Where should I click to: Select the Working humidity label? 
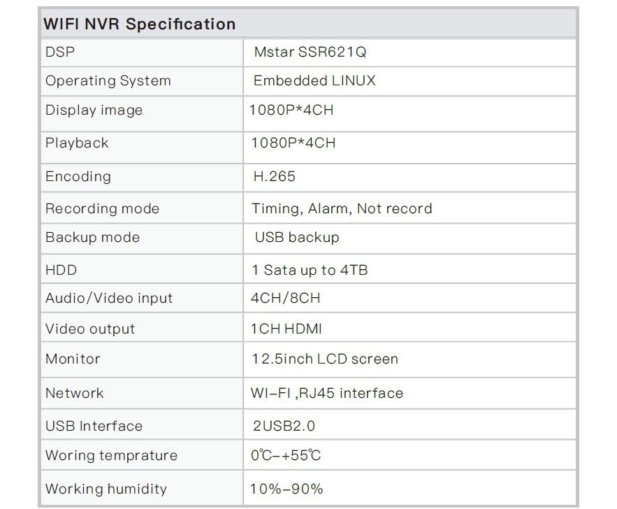tap(106, 489)
